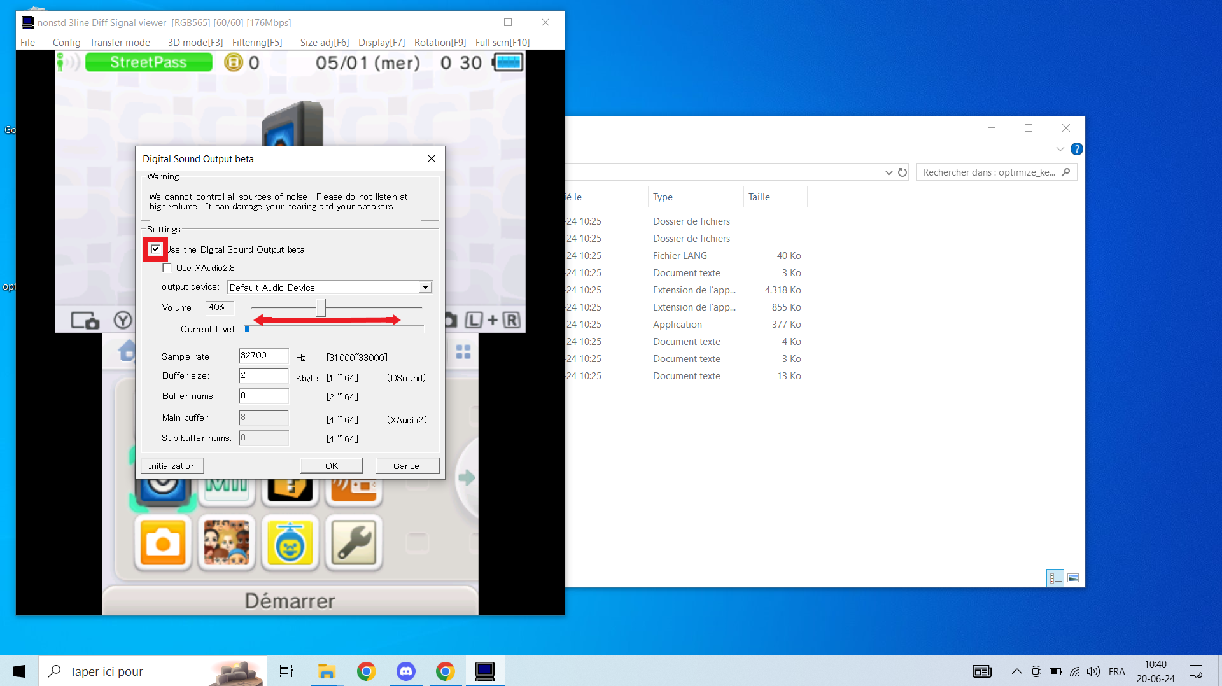Open the Task View taskbar icon
Viewport: 1222px width, 686px height.
pyautogui.click(x=286, y=671)
